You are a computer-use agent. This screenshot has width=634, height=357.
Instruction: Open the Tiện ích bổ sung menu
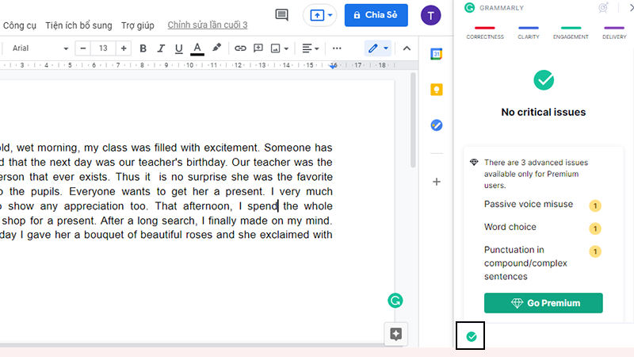78,25
